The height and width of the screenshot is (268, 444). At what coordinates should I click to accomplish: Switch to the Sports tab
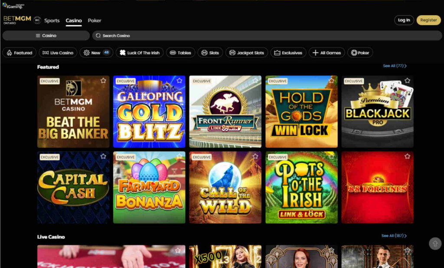tap(52, 20)
